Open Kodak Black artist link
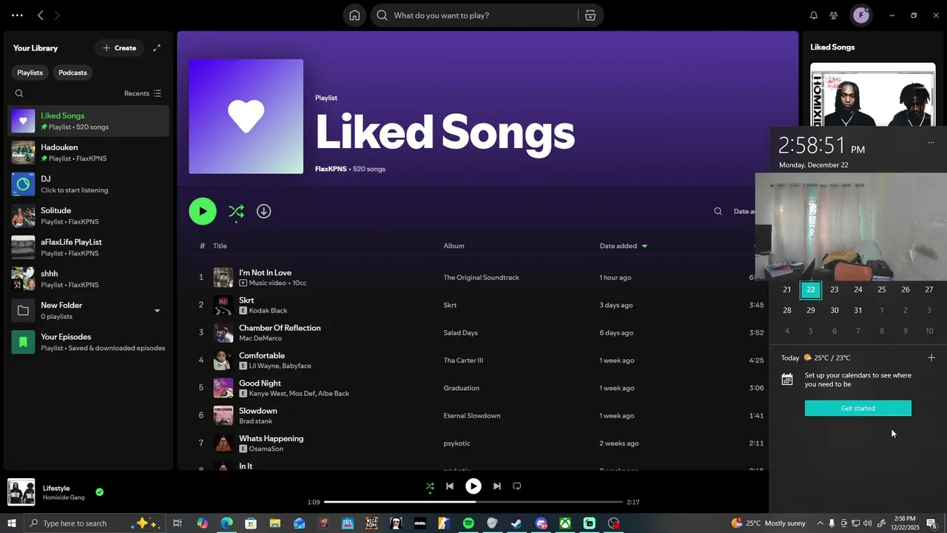This screenshot has height=533, width=947. pyautogui.click(x=268, y=311)
